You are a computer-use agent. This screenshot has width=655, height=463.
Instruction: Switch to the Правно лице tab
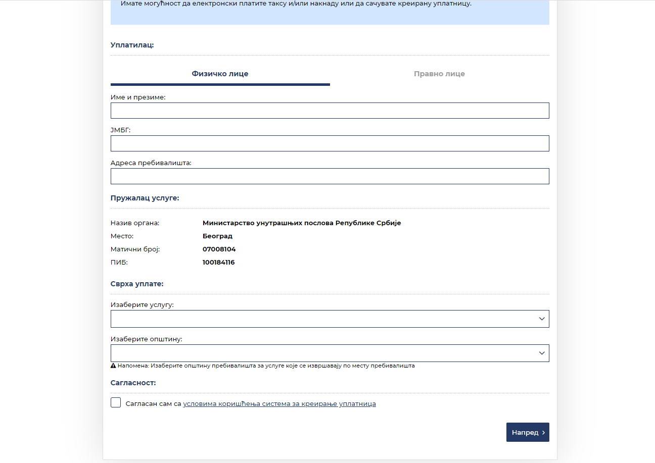point(439,74)
